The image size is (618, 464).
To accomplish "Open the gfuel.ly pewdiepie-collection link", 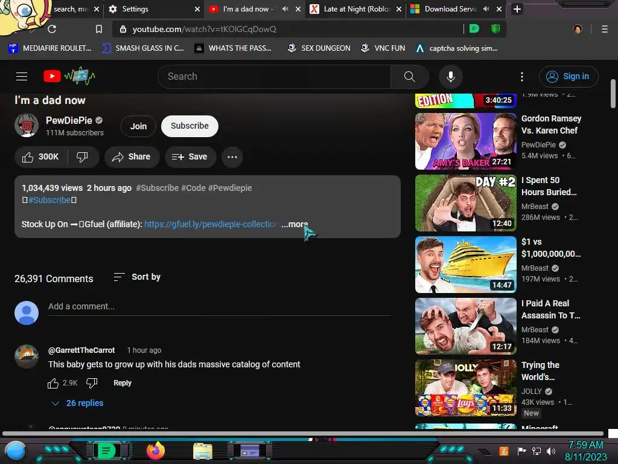I will tap(212, 224).
